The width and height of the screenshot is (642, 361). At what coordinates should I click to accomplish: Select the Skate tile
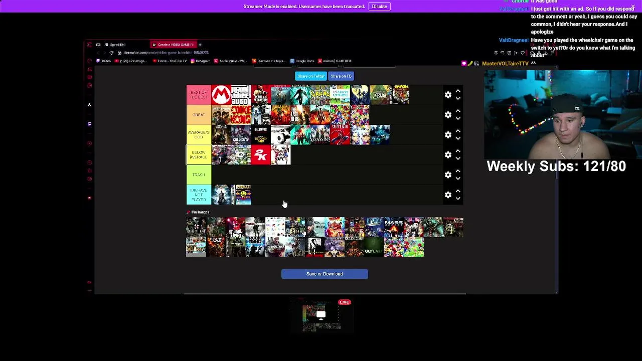coord(280,135)
